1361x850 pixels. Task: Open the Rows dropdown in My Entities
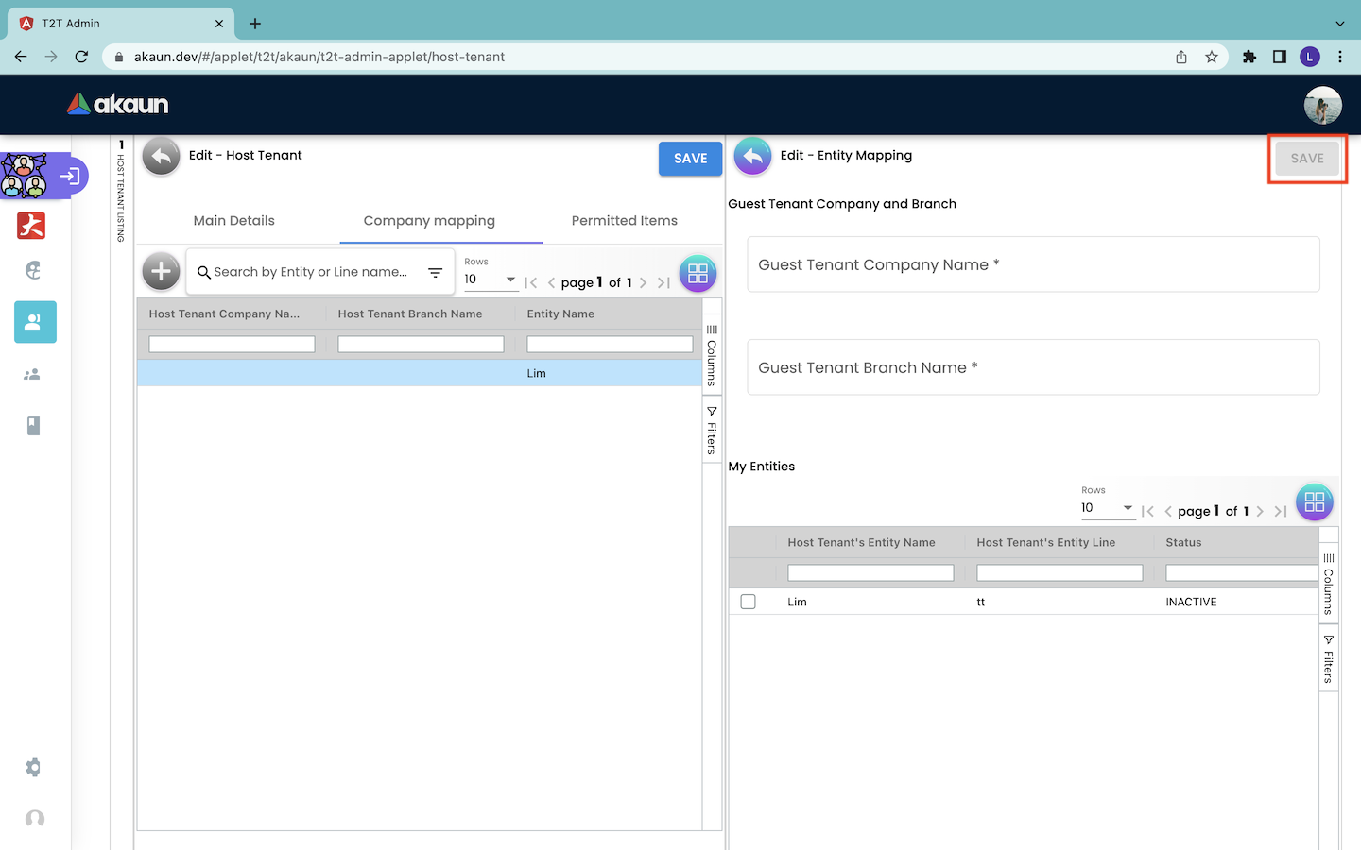[1107, 508]
